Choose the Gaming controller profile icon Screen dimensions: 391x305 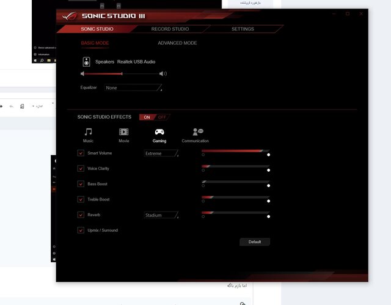[159, 131]
